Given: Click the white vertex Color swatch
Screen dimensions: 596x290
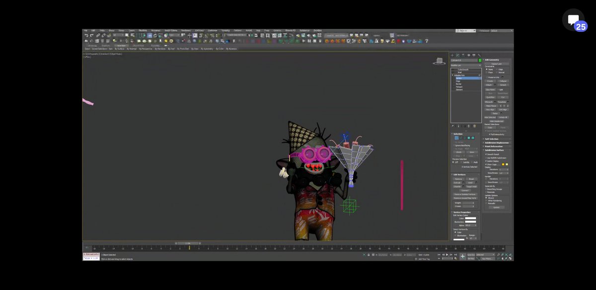Looking at the screenshot, I should pos(470,218).
